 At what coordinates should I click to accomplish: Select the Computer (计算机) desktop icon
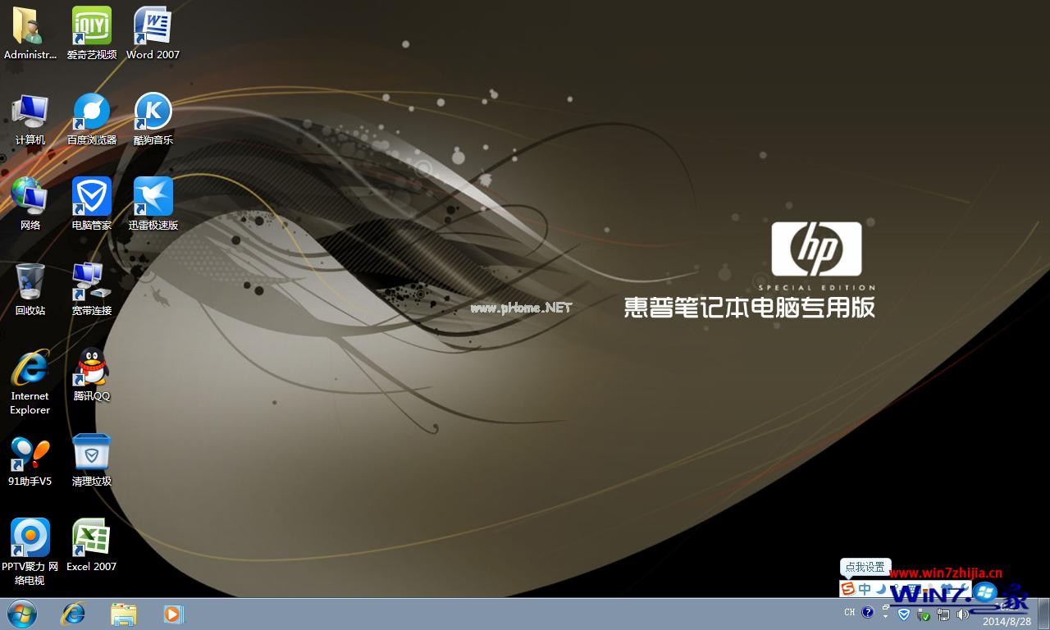[30, 119]
